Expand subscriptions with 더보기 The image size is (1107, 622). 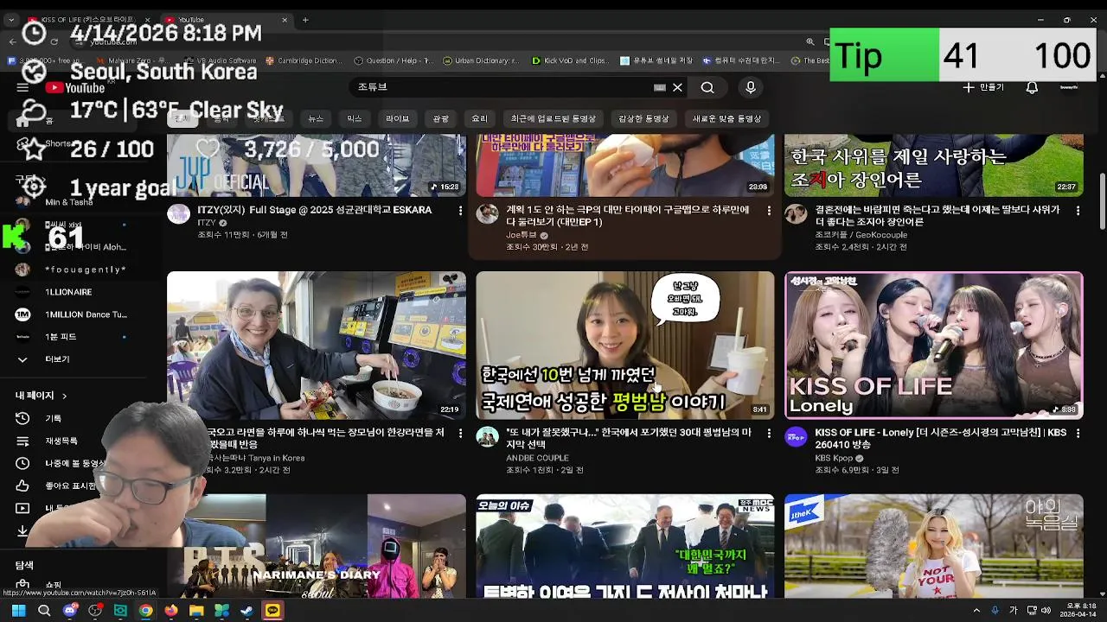[x=57, y=359]
